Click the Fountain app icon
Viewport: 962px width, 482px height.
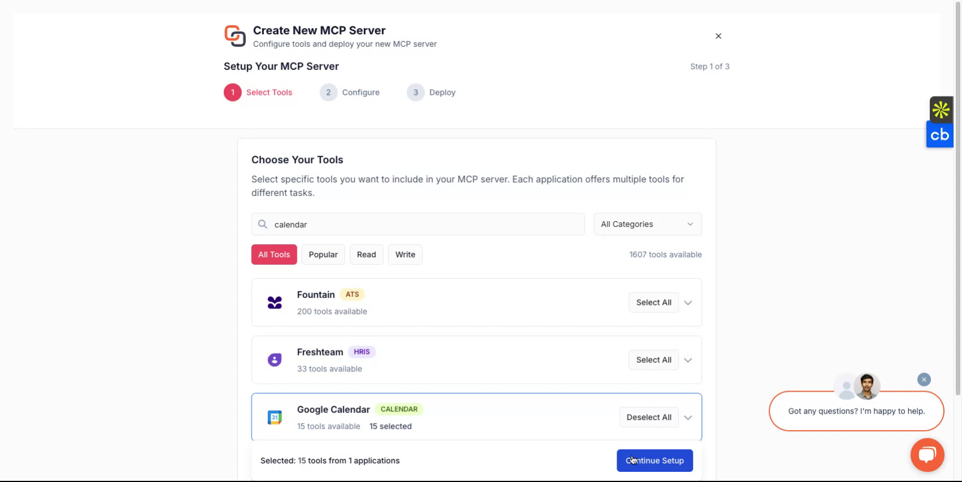coord(275,303)
